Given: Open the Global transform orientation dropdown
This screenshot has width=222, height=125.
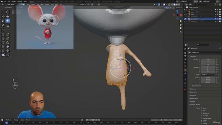Looking at the screenshot, I should 82,5.
